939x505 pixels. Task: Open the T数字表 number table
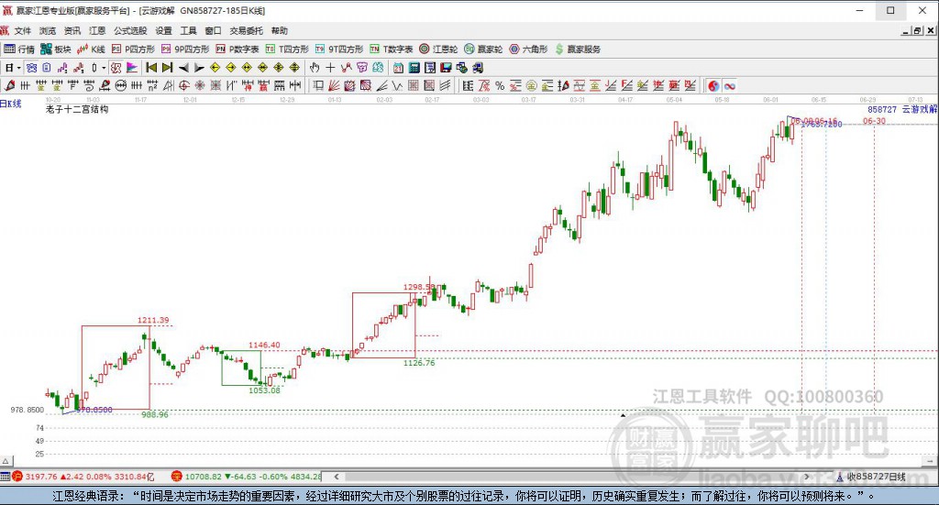(391, 49)
